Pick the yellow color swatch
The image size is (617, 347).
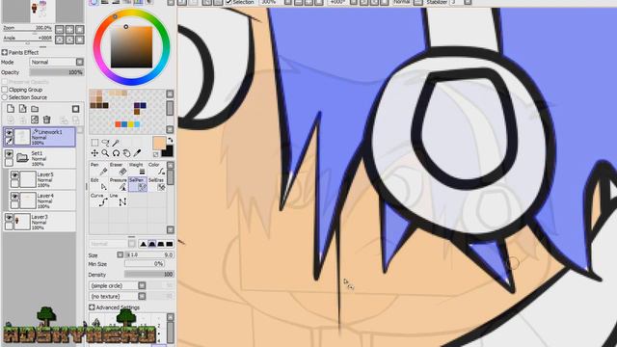(131, 124)
